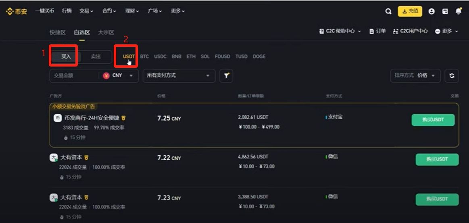
Task: Expand the CNY currency dropdown
Action: (119, 75)
